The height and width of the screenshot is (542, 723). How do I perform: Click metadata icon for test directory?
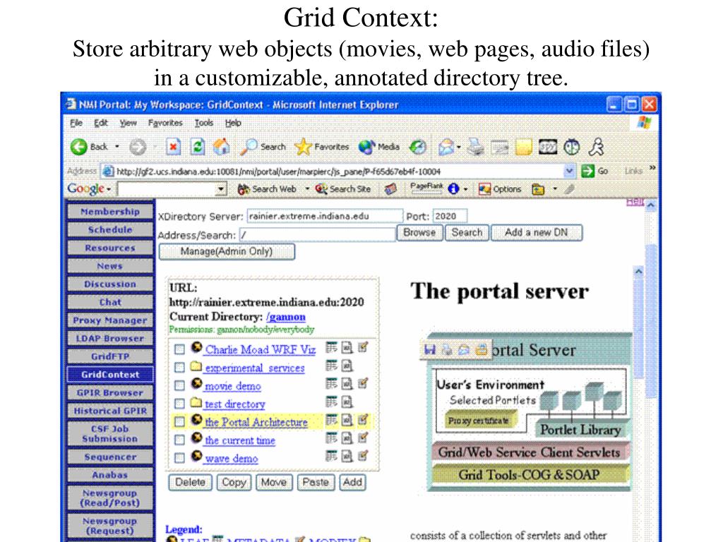pyautogui.click(x=332, y=402)
